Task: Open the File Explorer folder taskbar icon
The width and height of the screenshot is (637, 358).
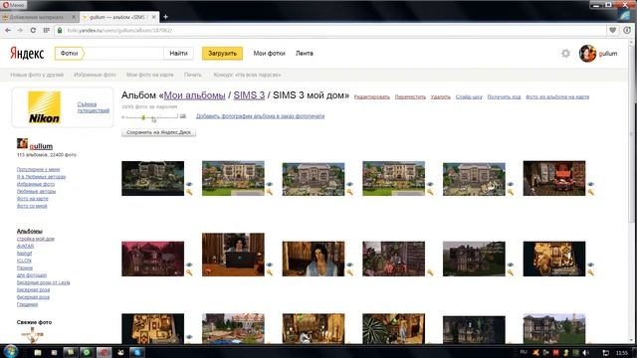Action: pyautogui.click(x=38, y=352)
